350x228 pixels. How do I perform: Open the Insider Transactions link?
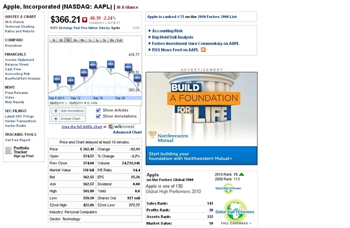point(20,121)
